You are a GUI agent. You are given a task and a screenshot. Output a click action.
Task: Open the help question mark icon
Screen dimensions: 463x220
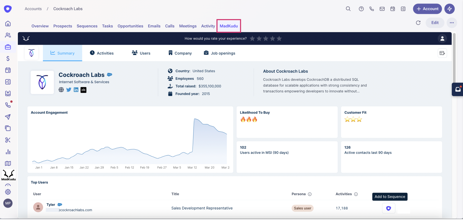pyautogui.click(x=361, y=9)
